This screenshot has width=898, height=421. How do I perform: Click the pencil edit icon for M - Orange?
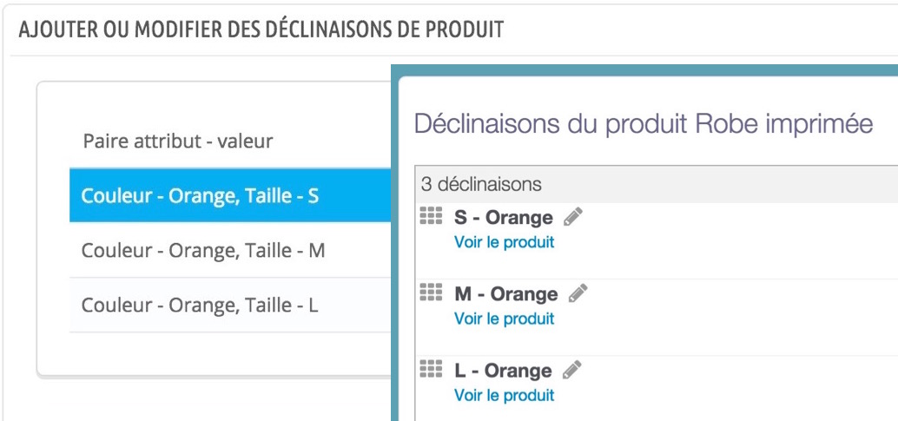pos(578,293)
